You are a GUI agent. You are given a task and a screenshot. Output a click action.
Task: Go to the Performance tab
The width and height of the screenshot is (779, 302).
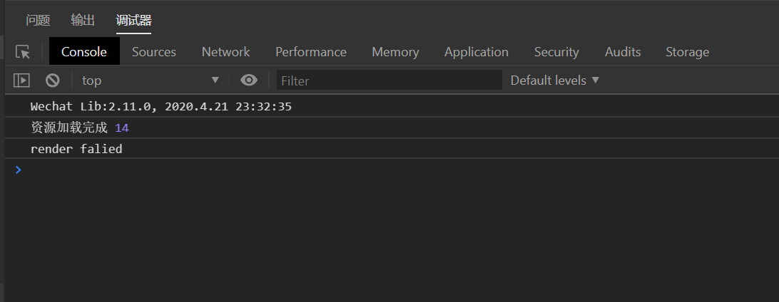pyautogui.click(x=311, y=52)
